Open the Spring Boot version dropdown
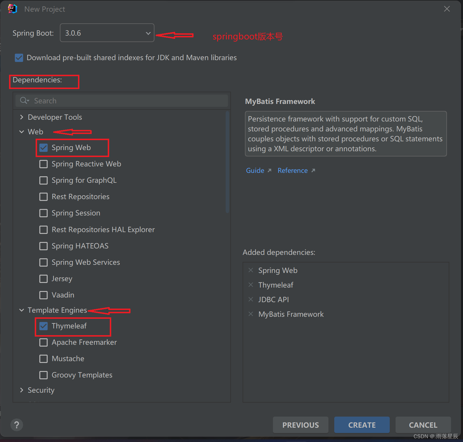 point(107,33)
